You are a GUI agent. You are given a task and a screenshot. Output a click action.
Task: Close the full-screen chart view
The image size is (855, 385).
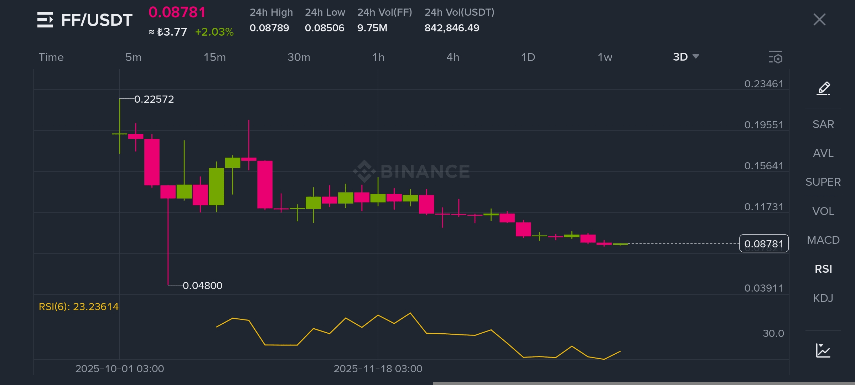(819, 20)
